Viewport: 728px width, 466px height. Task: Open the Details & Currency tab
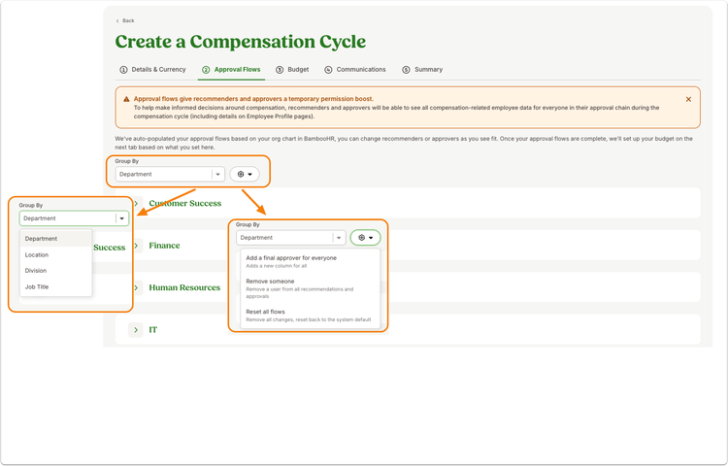pyautogui.click(x=152, y=70)
